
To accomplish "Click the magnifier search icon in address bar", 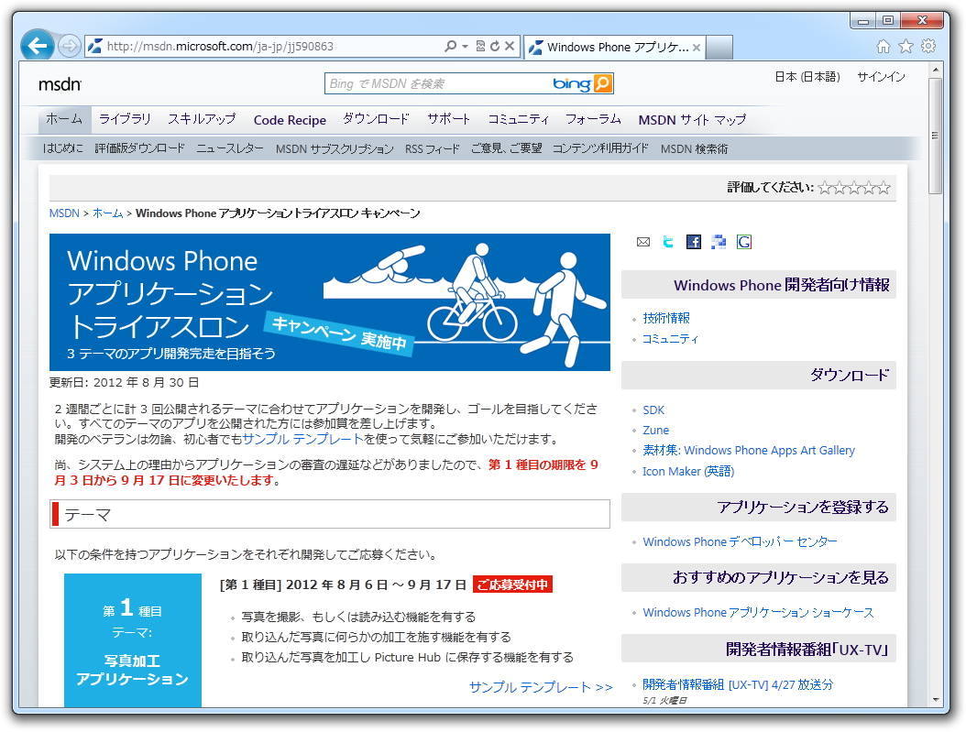I will pos(450,46).
